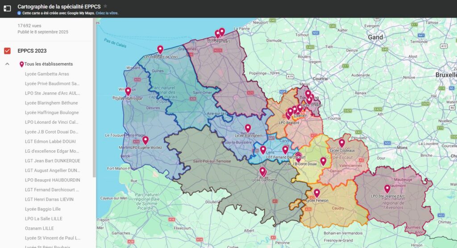Choose LGT Edmon Labbé DOUAI from the list
The width and height of the screenshot is (457, 248).
50,142
